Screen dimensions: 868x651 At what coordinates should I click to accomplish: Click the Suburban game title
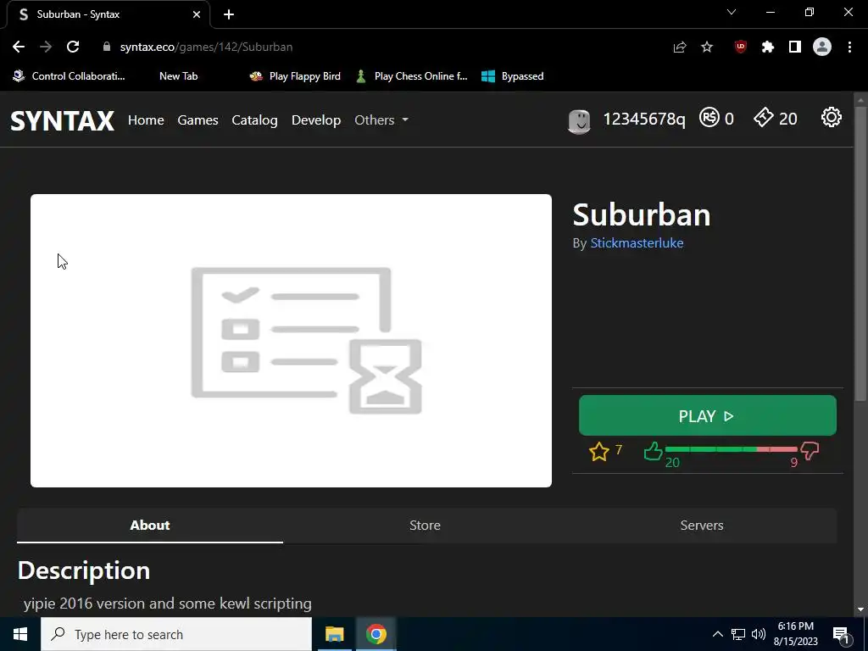[x=642, y=214]
